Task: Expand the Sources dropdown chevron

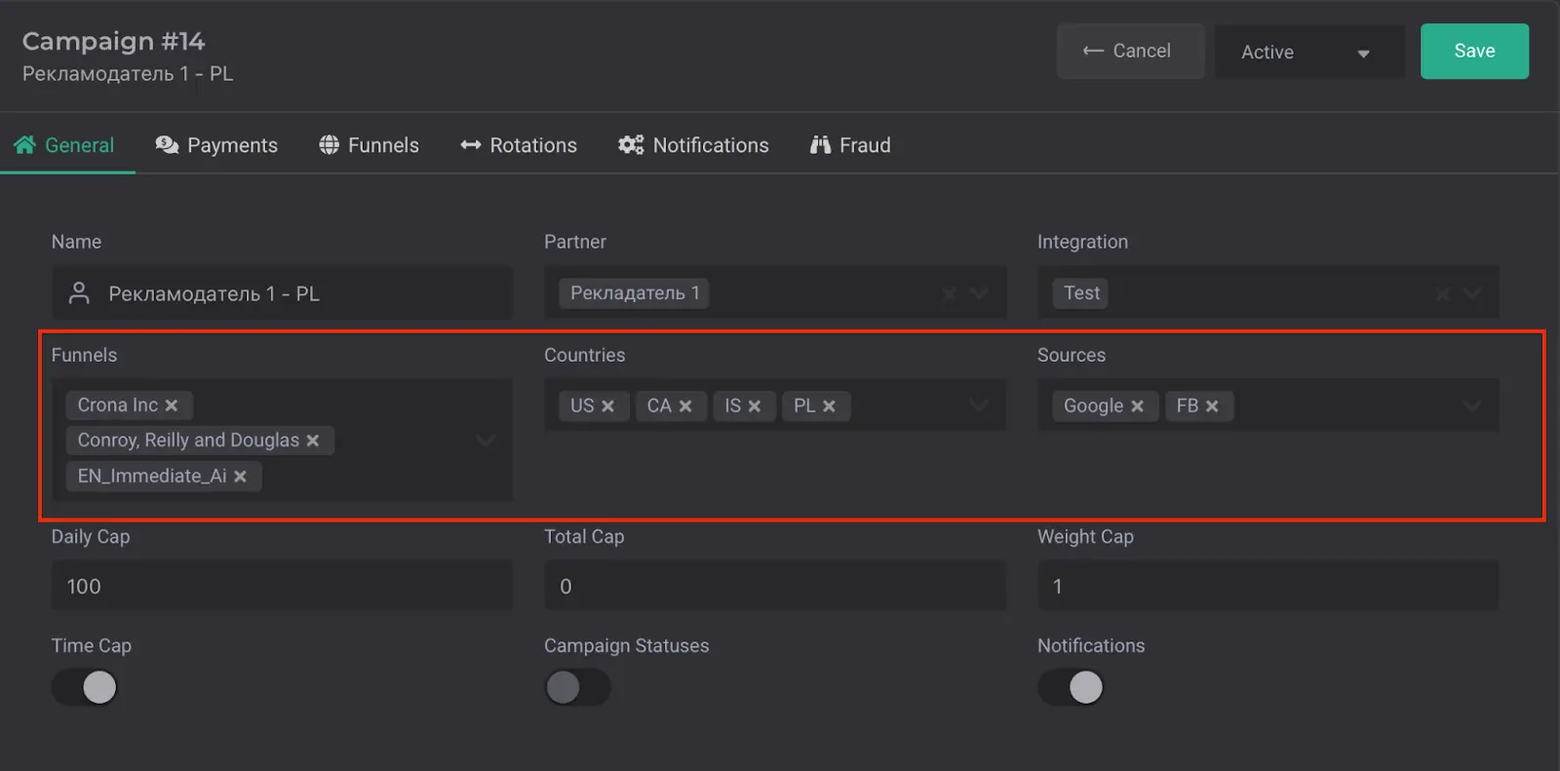Action: 1473,406
